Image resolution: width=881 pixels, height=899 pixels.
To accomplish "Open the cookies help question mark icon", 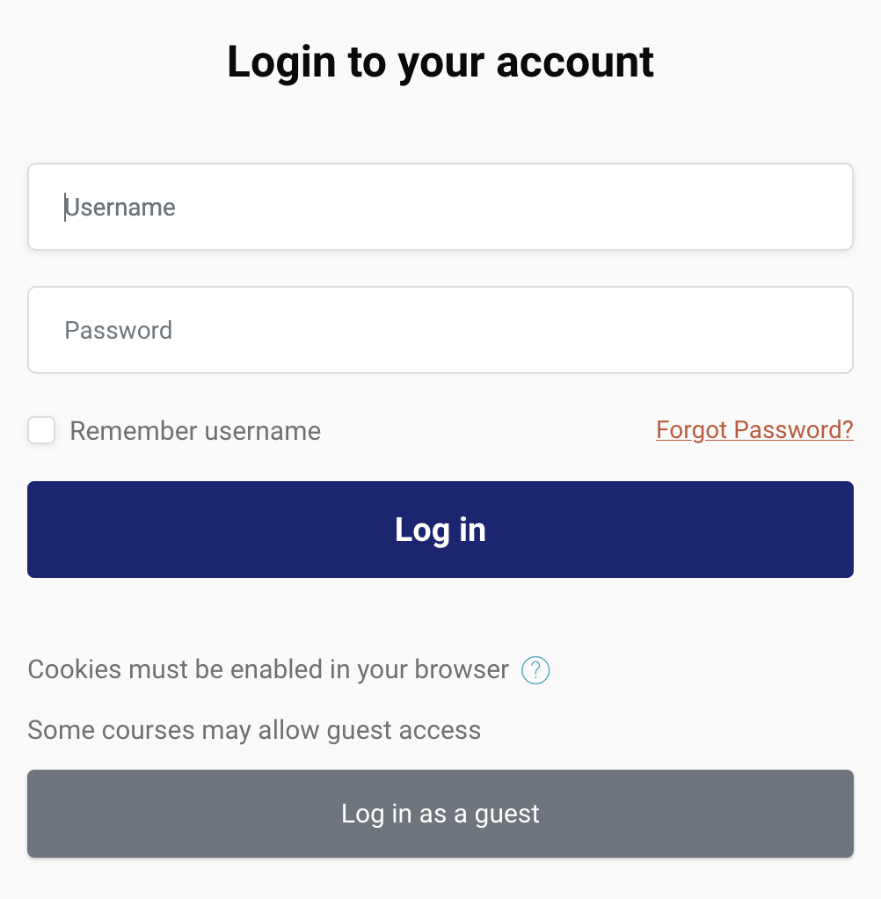I will point(535,670).
